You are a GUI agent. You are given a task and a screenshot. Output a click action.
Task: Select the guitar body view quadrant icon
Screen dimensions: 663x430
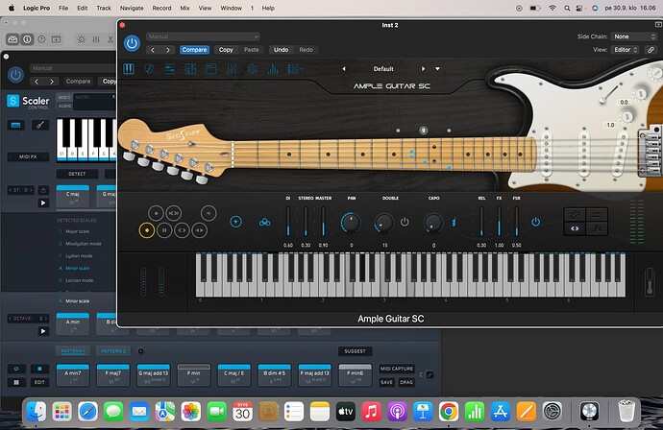click(x=575, y=215)
